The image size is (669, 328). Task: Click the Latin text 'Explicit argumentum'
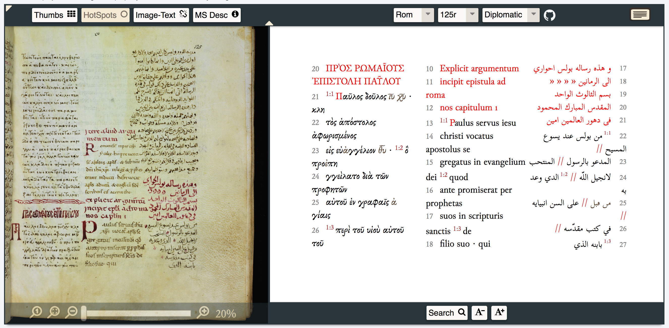[x=479, y=69]
